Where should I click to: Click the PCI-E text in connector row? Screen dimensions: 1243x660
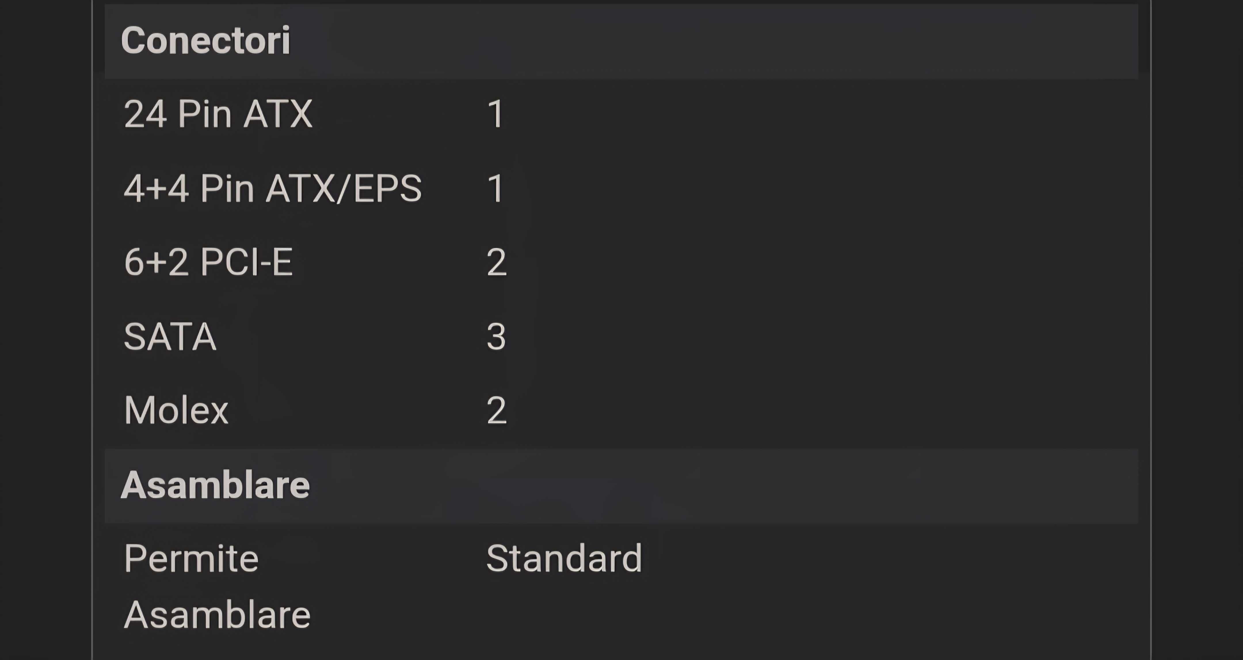(x=247, y=262)
